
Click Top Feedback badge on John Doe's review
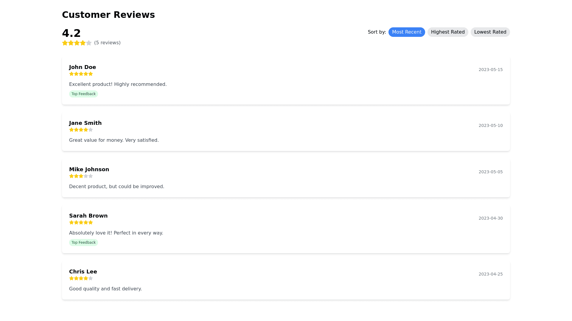click(83, 94)
